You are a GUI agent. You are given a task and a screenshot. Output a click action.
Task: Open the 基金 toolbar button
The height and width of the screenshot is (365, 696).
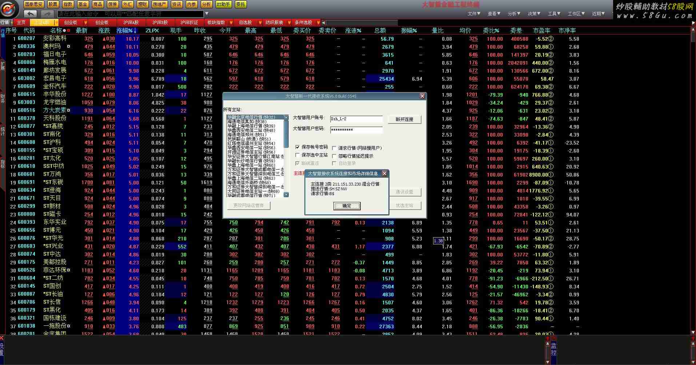83,4
